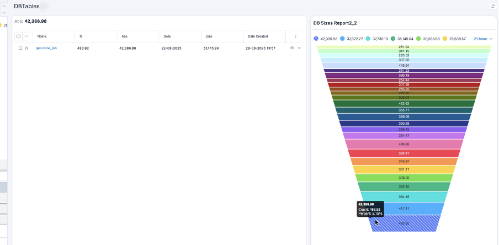Open the table's three-dot options menu
The width and height of the screenshot is (499, 245).
[296, 36]
